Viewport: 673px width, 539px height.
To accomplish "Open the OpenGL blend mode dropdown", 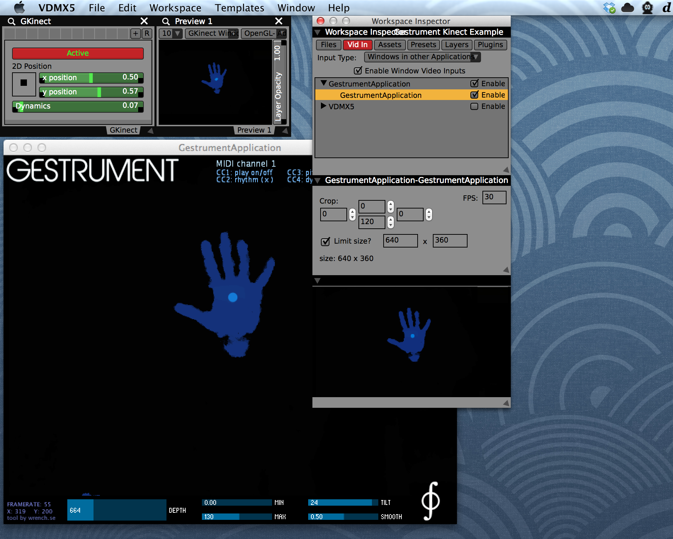I will coord(264,34).
